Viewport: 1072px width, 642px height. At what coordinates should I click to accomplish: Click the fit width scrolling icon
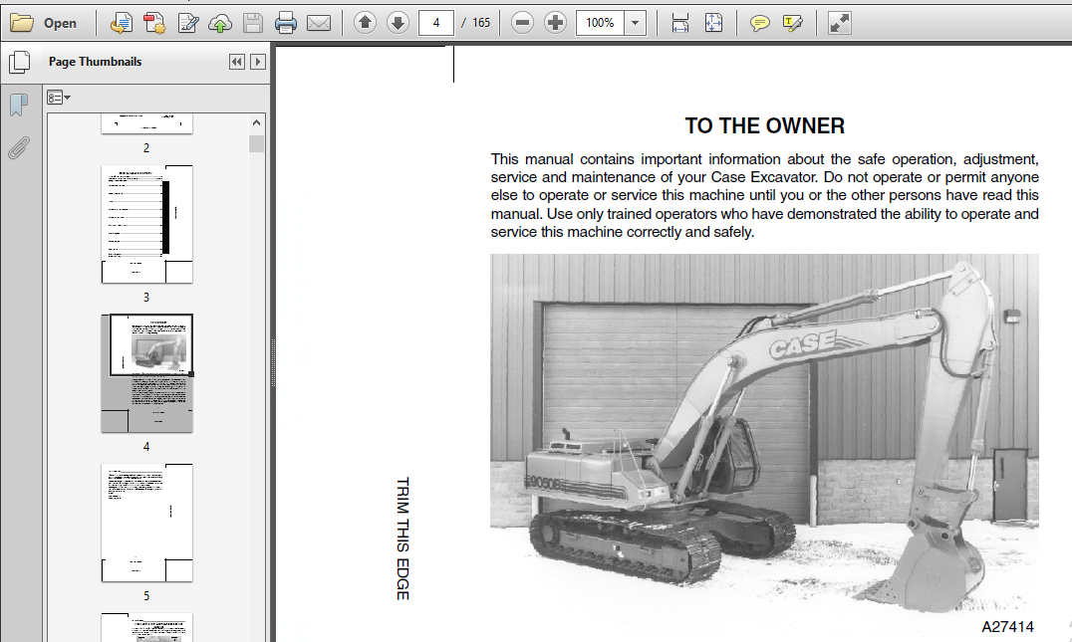pyautogui.click(x=680, y=23)
